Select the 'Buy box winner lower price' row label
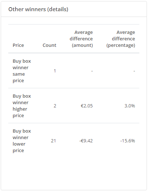The image size is (148, 191). [x=22, y=141]
